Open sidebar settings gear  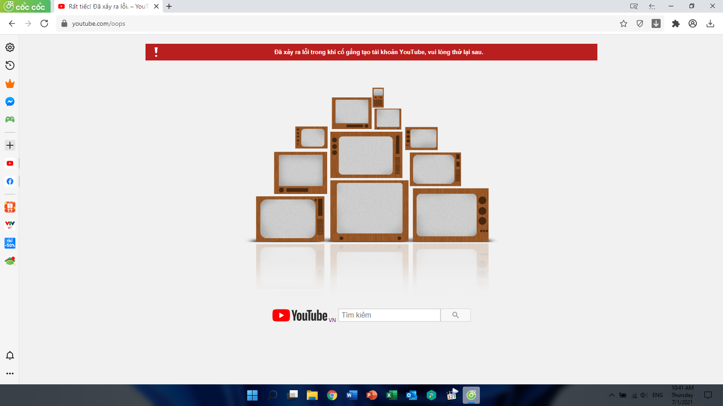point(10,47)
